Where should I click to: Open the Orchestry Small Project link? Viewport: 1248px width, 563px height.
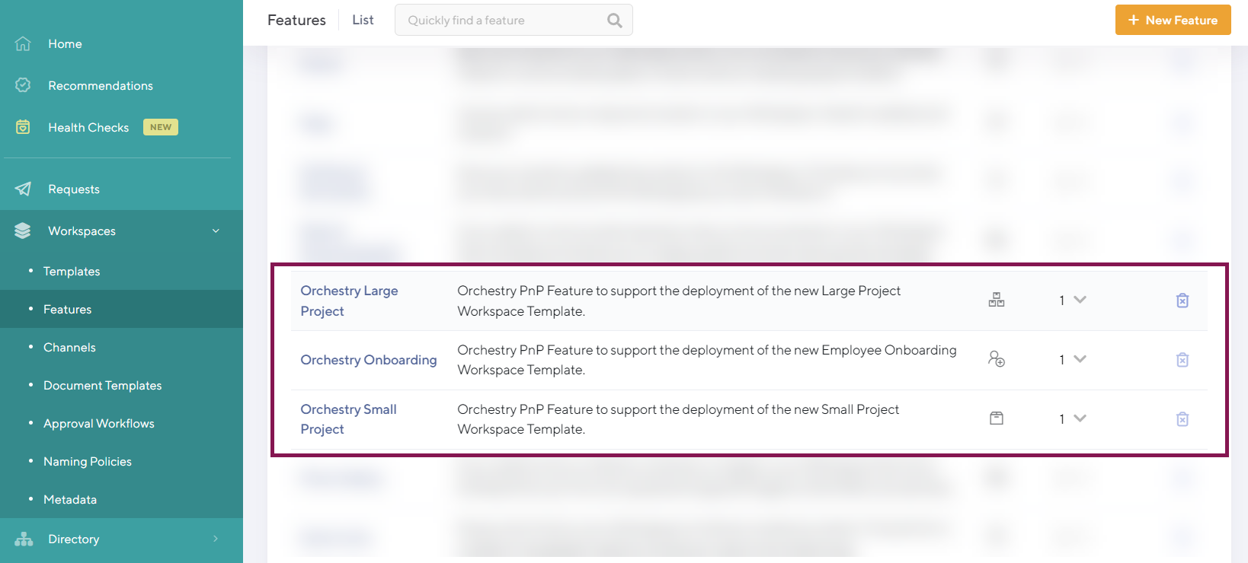348,419
